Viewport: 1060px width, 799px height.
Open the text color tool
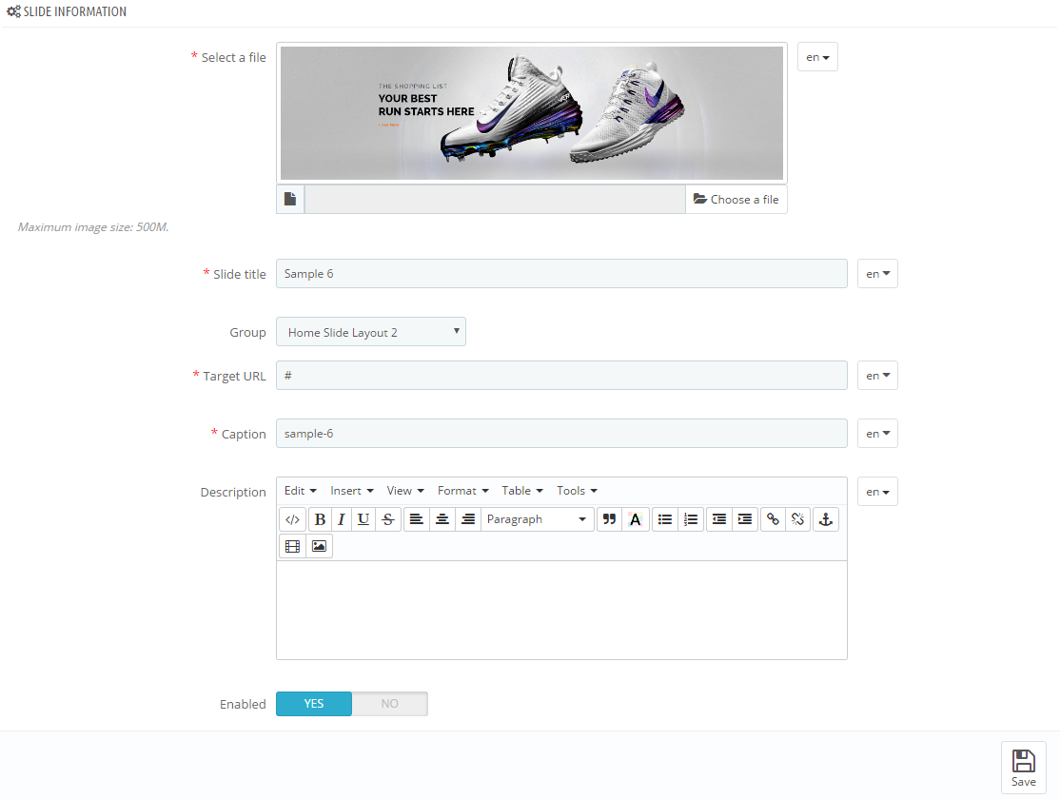[636, 519]
